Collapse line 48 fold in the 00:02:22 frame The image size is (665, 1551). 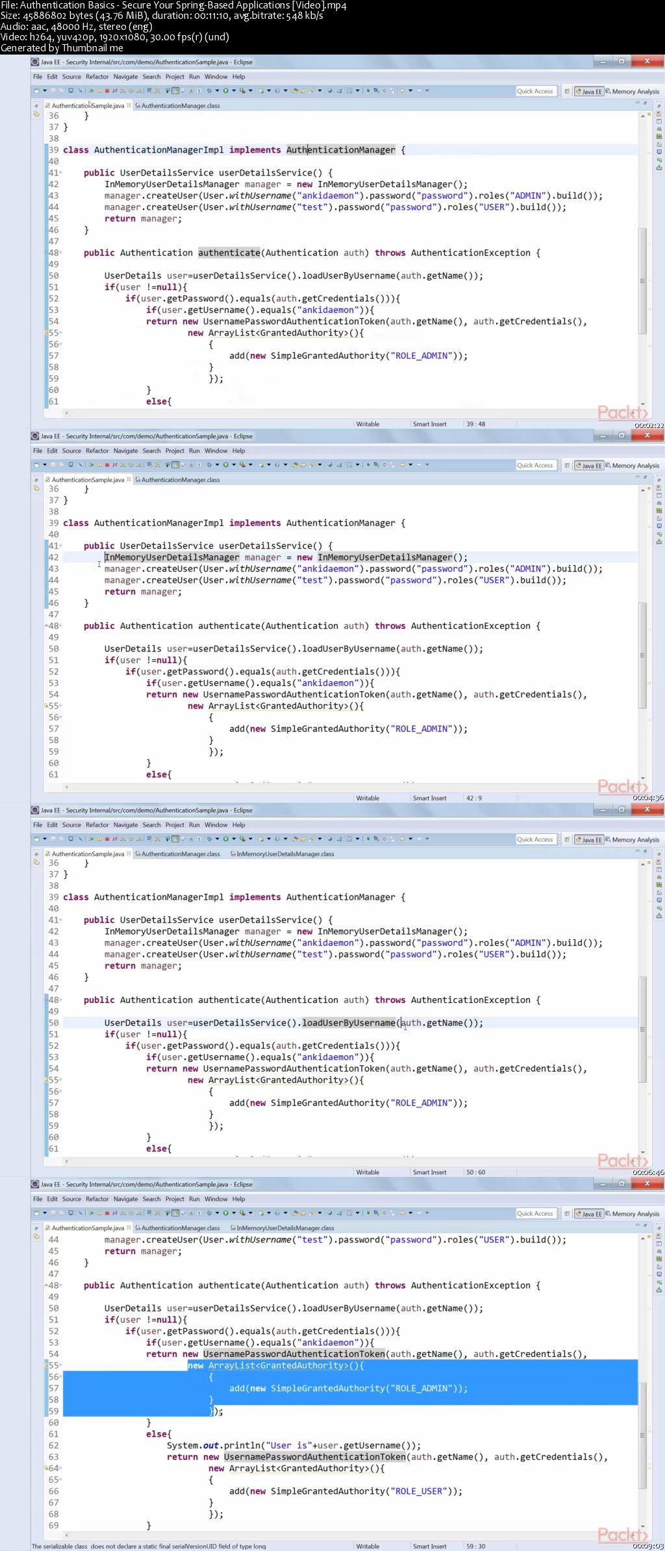(60, 253)
